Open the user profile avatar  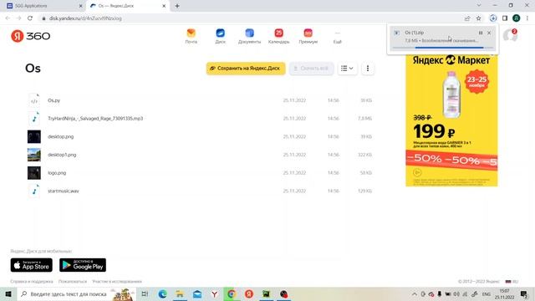coord(510,35)
